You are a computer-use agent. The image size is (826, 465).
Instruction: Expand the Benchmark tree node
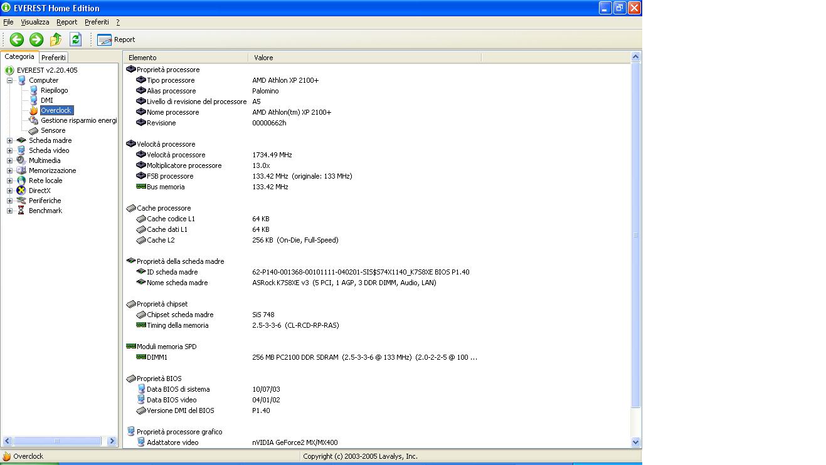(x=9, y=211)
